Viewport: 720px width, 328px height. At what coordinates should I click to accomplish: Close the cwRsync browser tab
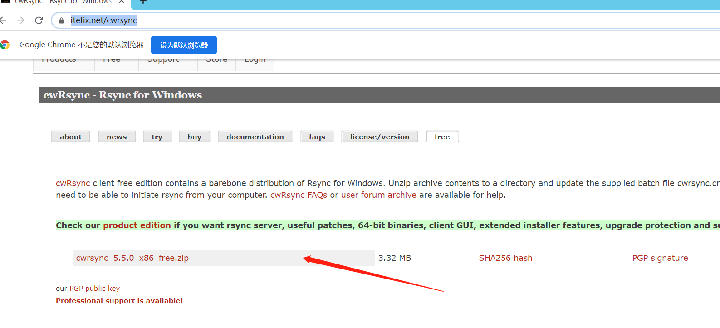point(122,2)
